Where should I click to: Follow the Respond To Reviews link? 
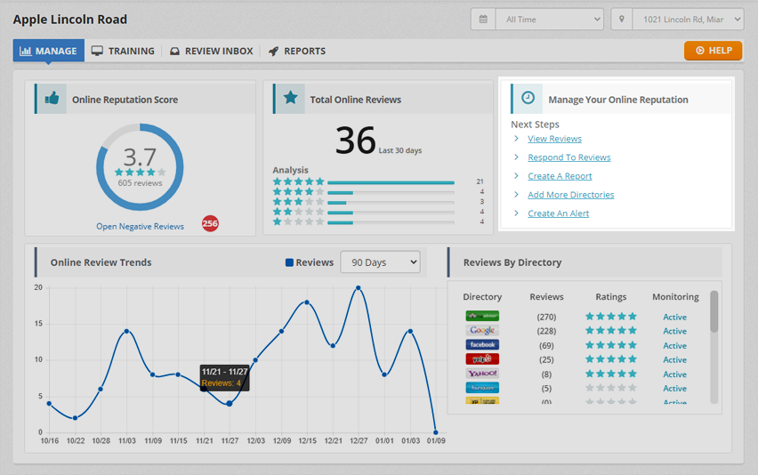point(568,157)
